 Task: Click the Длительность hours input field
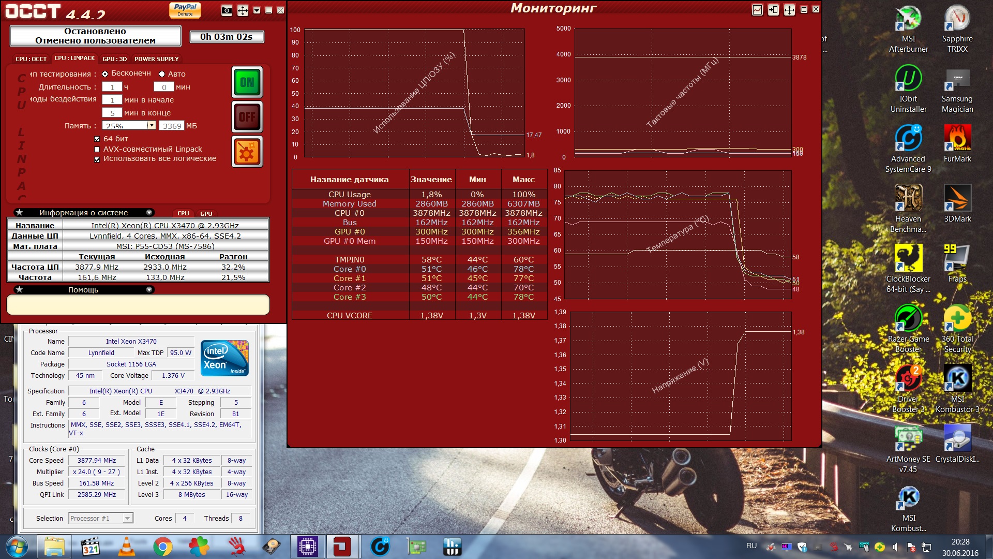112,87
